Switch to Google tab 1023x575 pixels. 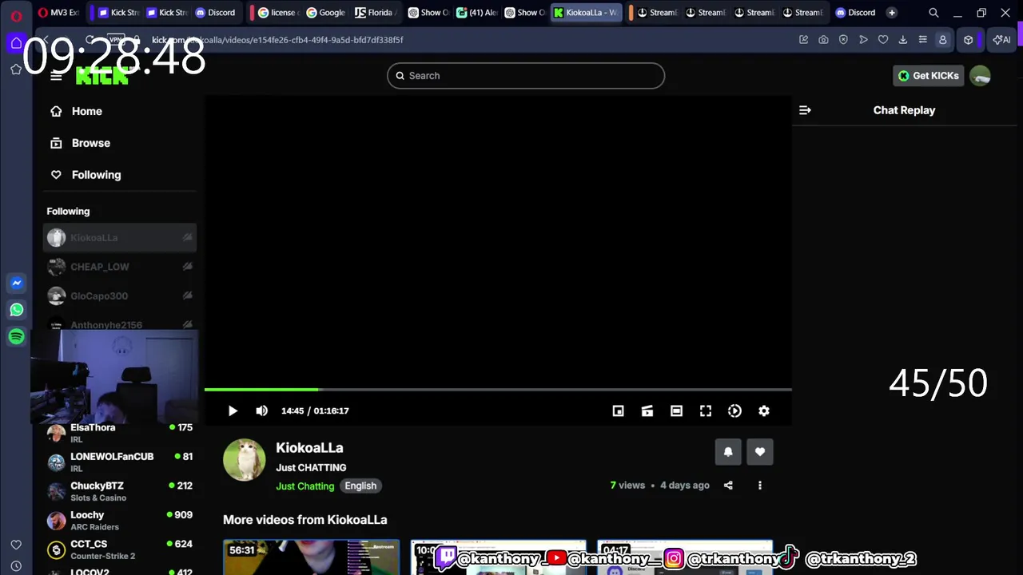[326, 13]
